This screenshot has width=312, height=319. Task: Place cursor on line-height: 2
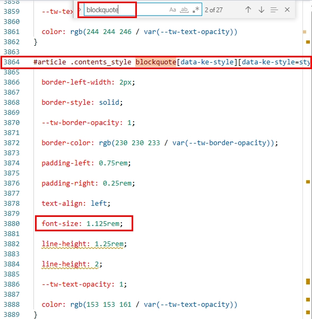pyautogui.click(x=72, y=264)
